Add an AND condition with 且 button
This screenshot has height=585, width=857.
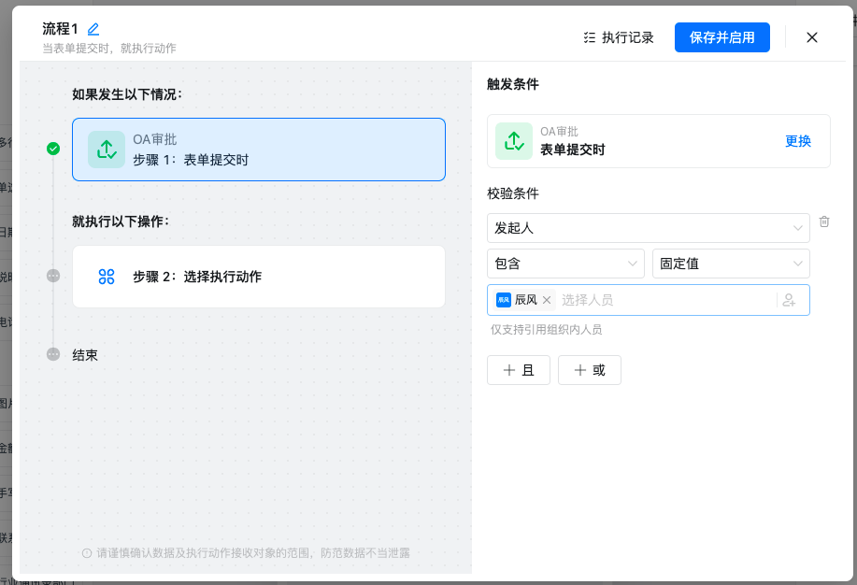pos(519,370)
